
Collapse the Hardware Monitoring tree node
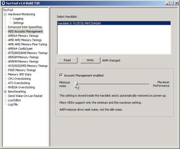(x=5, y=14)
